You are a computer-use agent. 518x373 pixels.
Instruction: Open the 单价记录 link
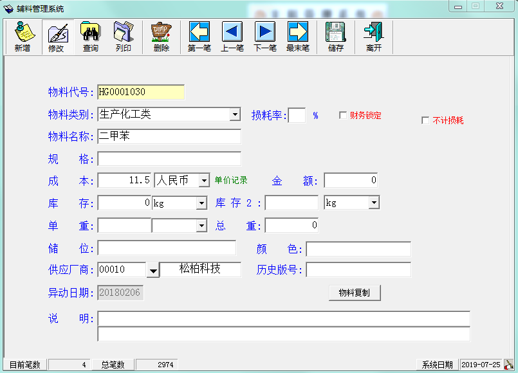coord(231,180)
